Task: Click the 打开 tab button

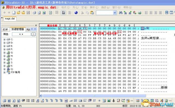Action: pyautogui.click(x=5, y=30)
